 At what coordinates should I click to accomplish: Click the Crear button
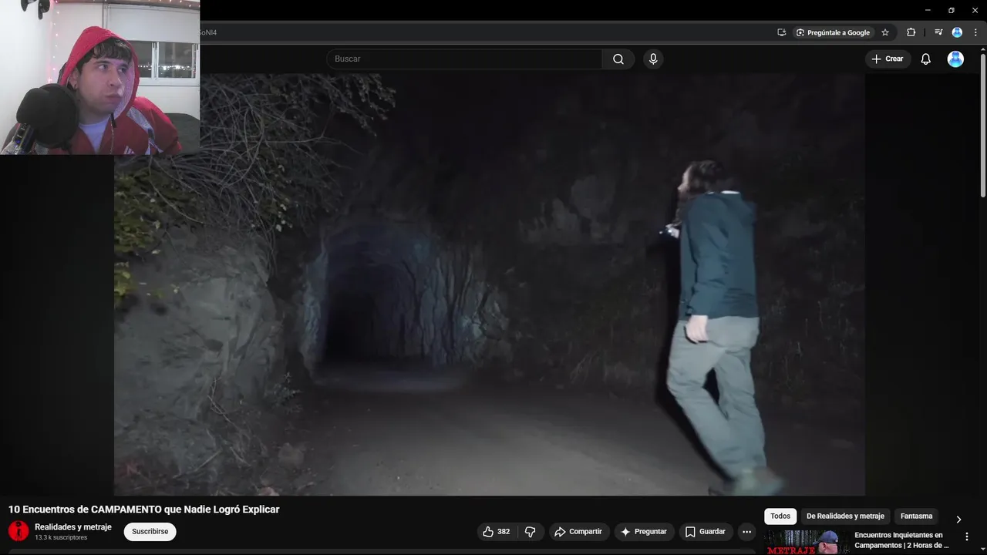click(x=888, y=59)
